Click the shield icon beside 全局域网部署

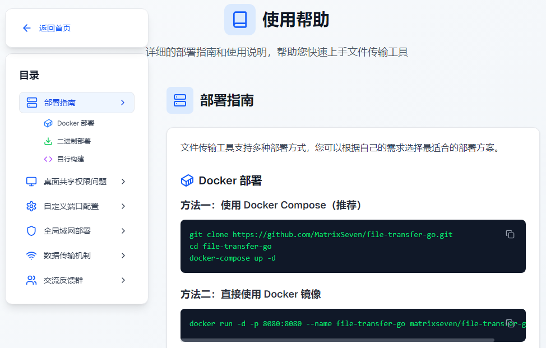coord(31,230)
